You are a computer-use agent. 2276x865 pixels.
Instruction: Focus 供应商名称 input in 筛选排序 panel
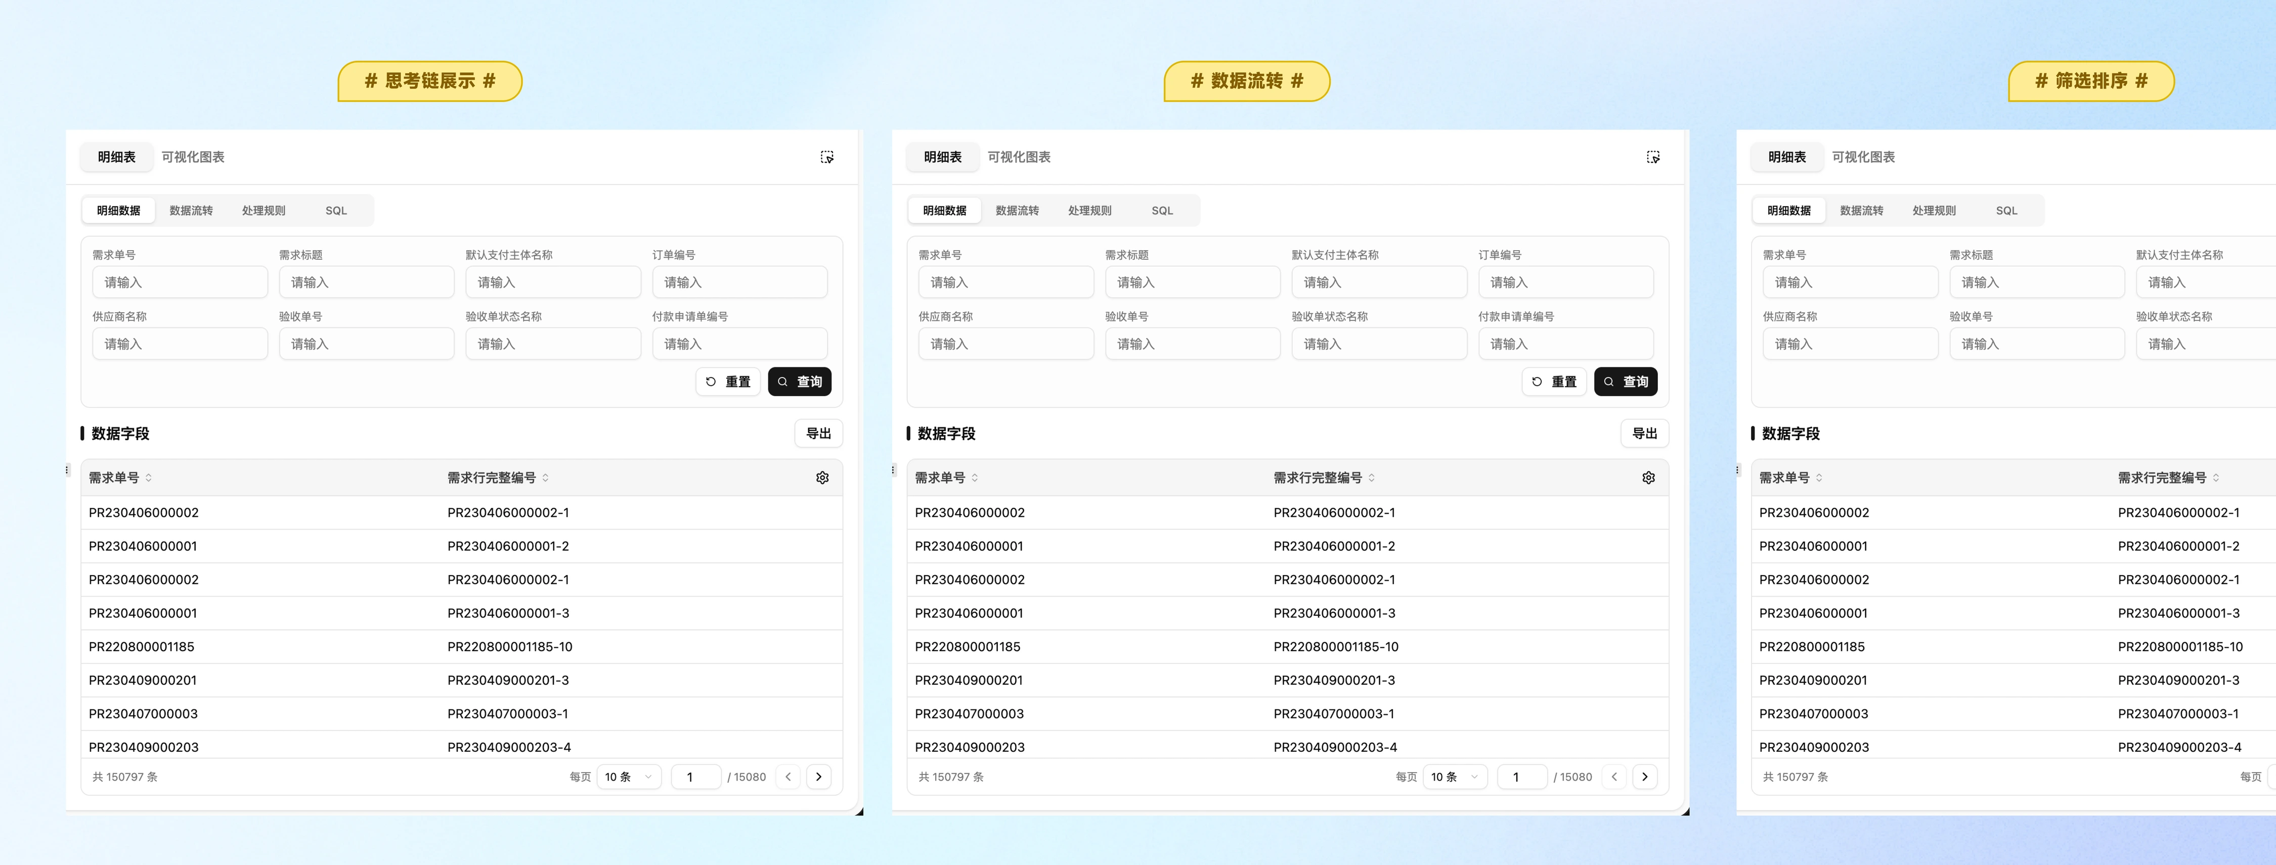(x=1851, y=344)
